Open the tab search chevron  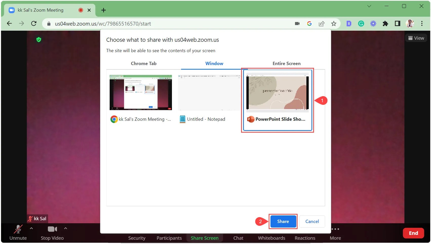[x=369, y=6]
